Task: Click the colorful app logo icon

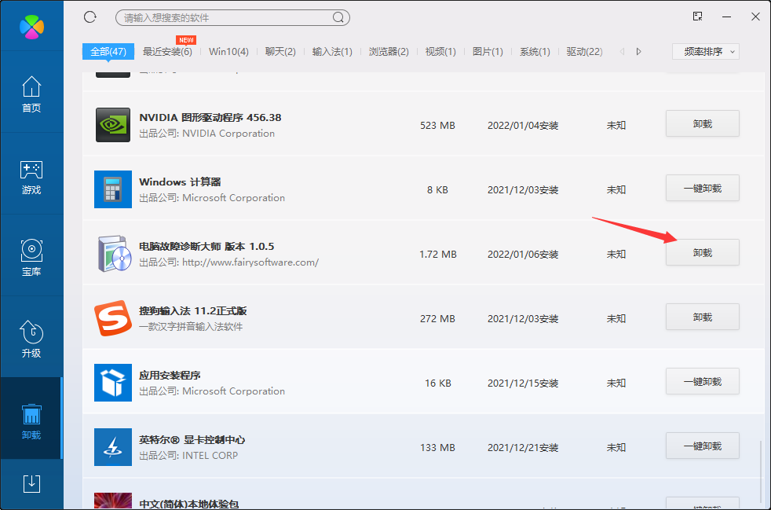Action: point(31,27)
